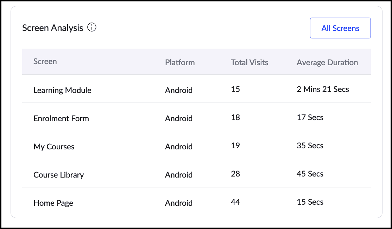The height and width of the screenshot is (229, 392).
Task: Click the Home Page screen entry
Action: click(x=53, y=203)
